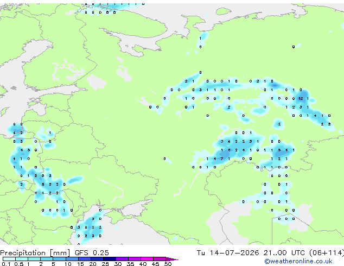The image size is (344, 266).
Task: Select the 5–10 mm legend color swatch
Action: click(x=59, y=259)
